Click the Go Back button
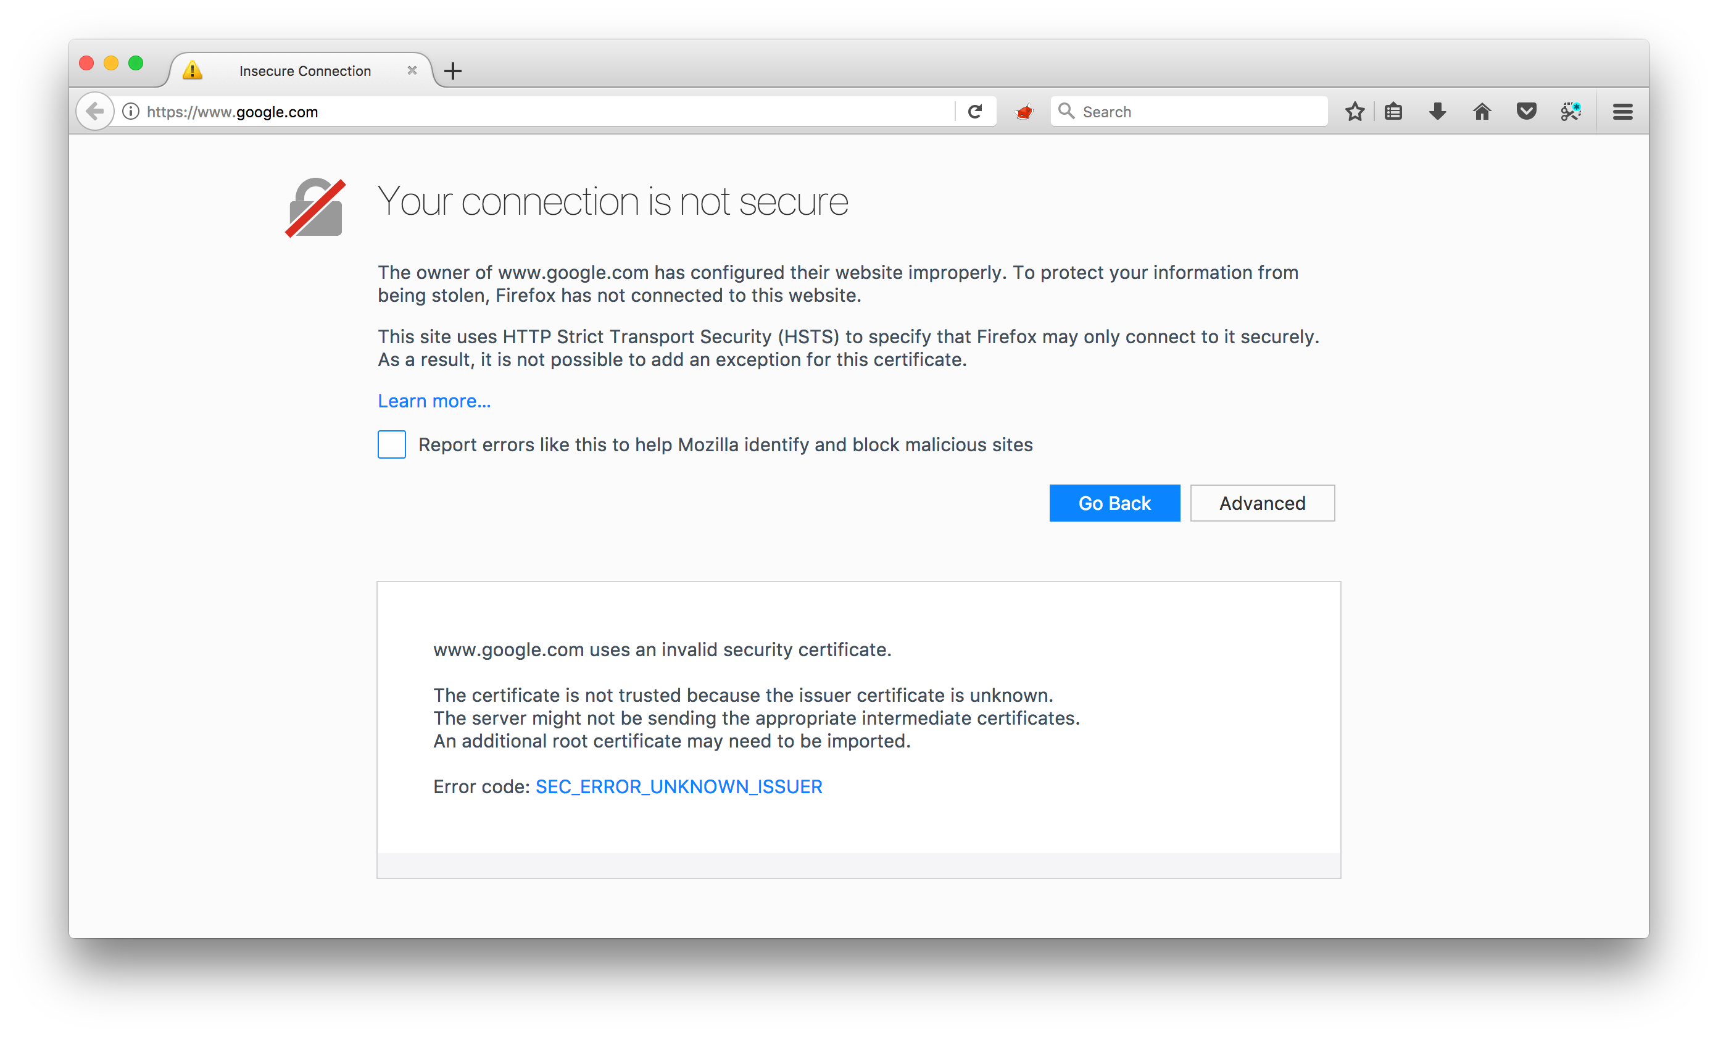The height and width of the screenshot is (1037, 1718). [1114, 503]
